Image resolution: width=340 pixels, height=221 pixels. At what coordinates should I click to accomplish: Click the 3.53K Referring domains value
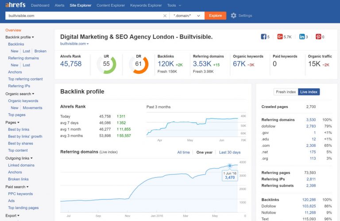(x=202, y=64)
